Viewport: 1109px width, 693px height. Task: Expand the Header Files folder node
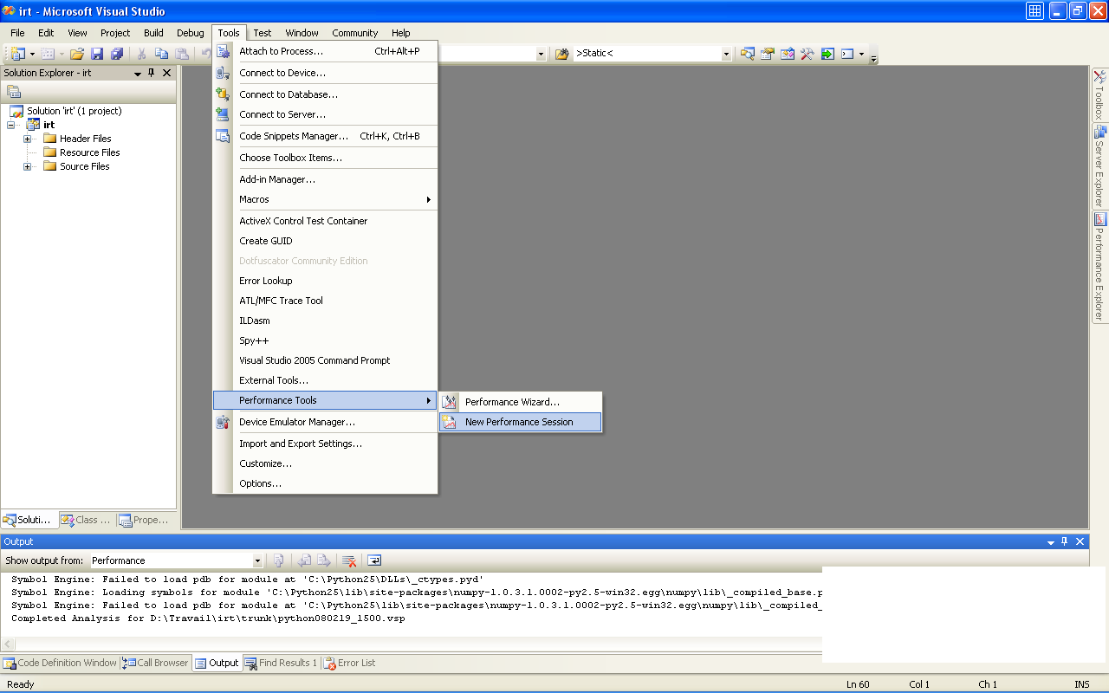click(x=28, y=139)
